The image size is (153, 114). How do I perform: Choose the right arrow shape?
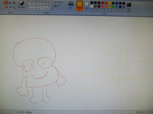tap(42, 5)
